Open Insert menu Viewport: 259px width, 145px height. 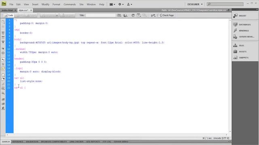pos(35,4)
